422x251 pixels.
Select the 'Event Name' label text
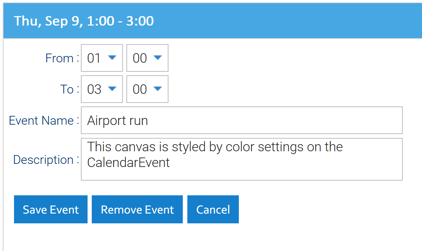click(x=41, y=120)
